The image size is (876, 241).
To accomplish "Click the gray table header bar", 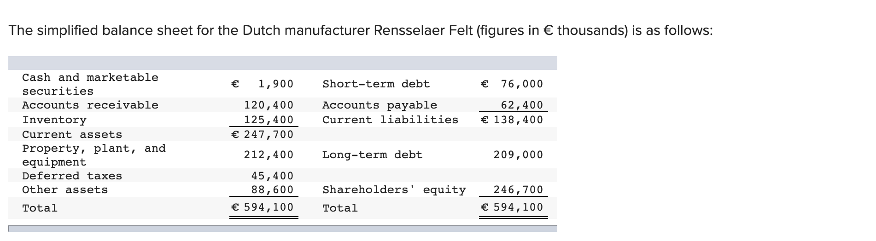I will point(283,63).
